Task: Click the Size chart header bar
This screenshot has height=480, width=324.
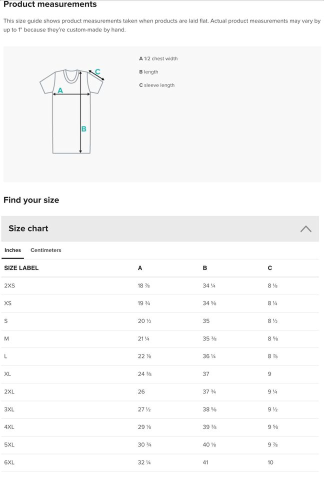Action: pos(150,229)
